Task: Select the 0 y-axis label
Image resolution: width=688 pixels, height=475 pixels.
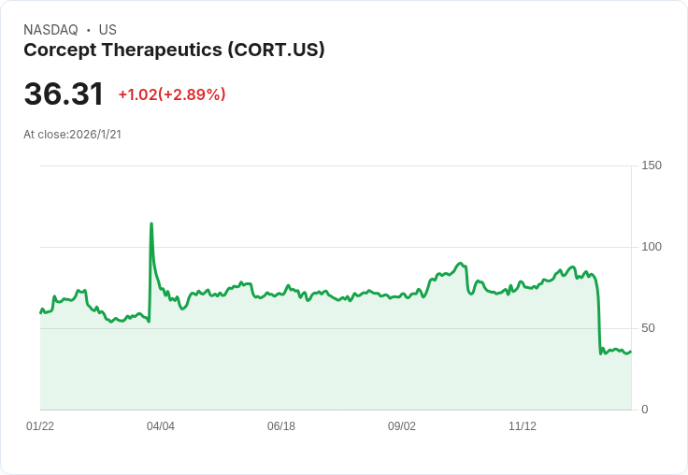Action: click(645, 410)
